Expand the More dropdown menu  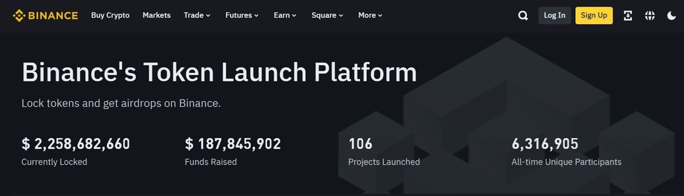[370, 15]
